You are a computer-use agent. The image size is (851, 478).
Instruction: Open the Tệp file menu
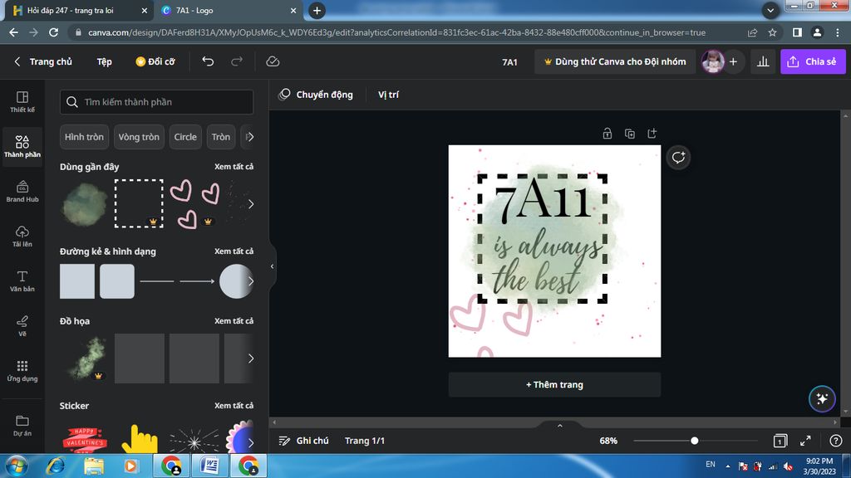(104, 61)
